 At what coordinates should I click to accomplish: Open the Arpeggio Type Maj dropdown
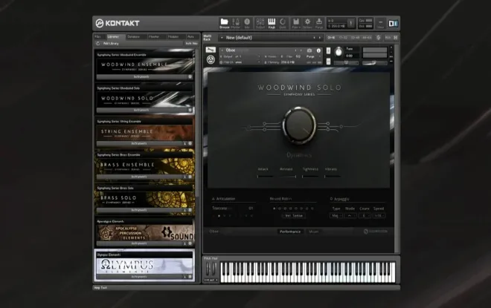tap(336, 215)
